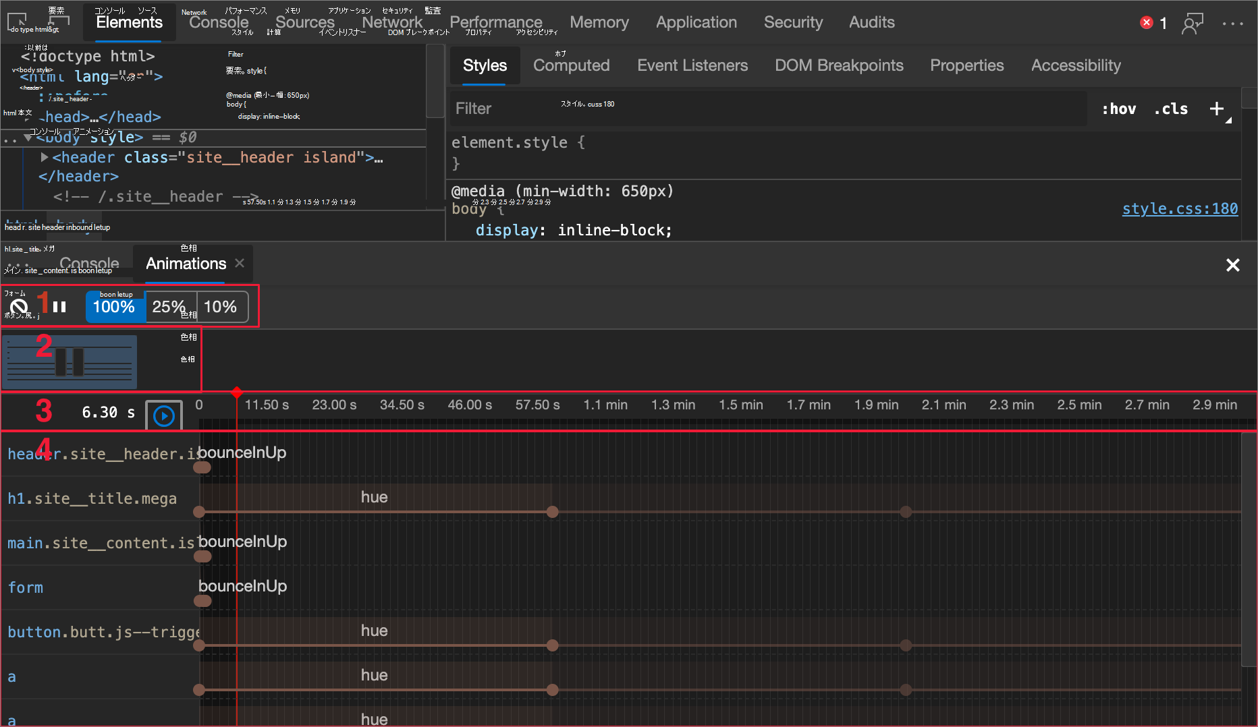
Task: Expand the header.site__header node
Action: (45, 157)
